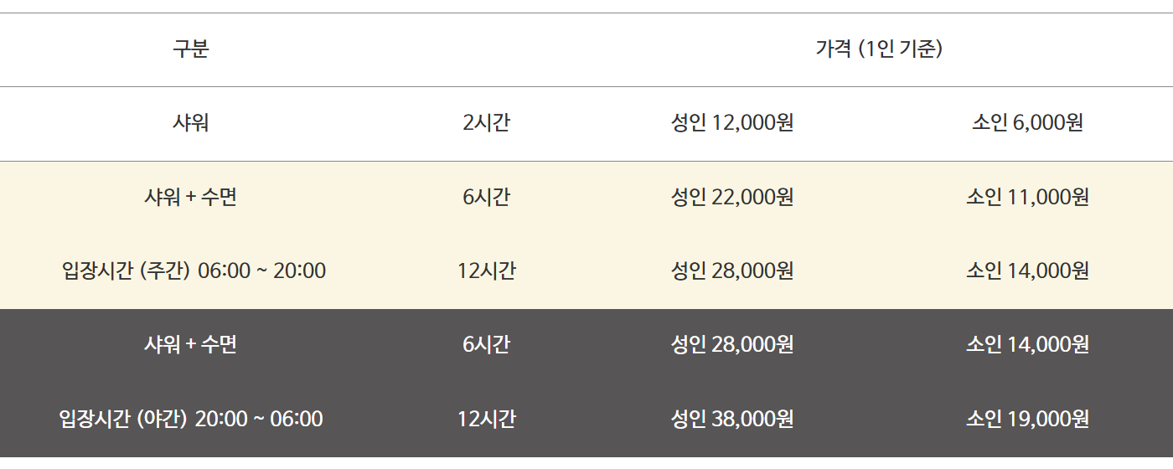Select the 성인 22,000원 price
This screenshot has height=469, width=1173.
(732, 198)
